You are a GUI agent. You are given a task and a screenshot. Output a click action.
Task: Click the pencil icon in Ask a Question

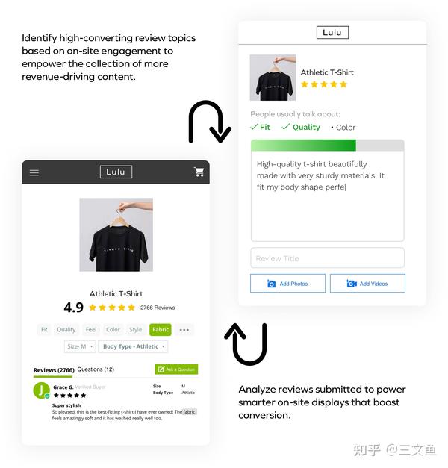coord(161,369)
